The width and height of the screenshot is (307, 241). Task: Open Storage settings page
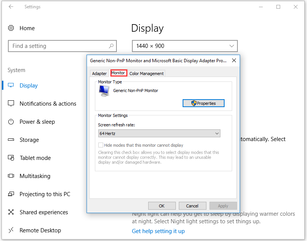(29, 140)
